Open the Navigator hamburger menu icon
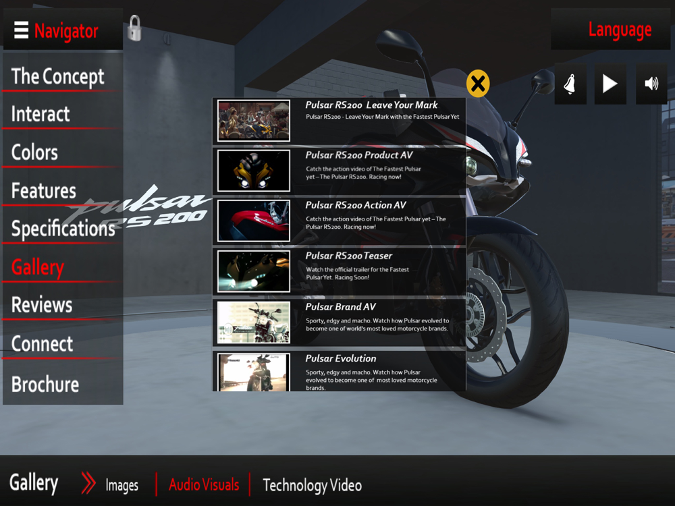Viewport: 675px width, 506px height. tap(21, 30)
